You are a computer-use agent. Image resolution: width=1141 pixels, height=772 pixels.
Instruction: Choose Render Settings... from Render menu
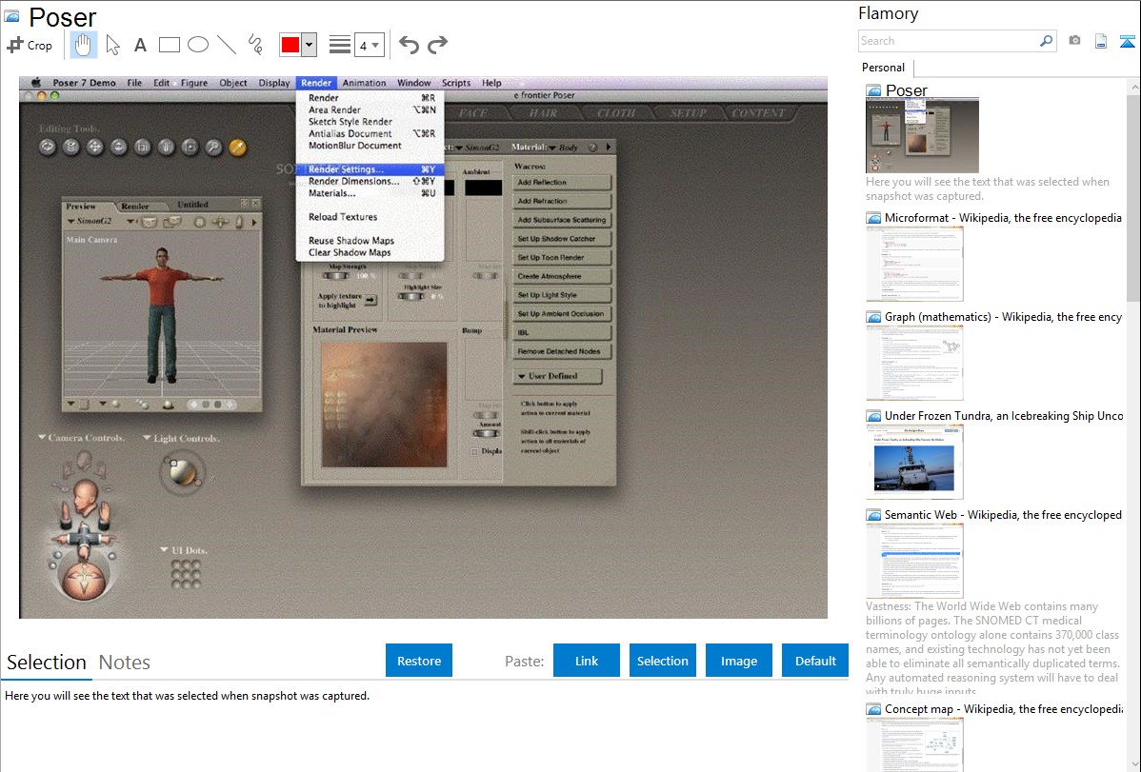coord(370,169)
